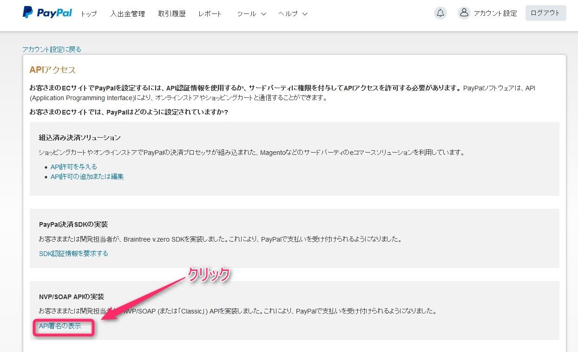Select the PayPal決済SDKの実装 heading text
The height and width of the screenshot is (352, 578).
click(73, 224)
